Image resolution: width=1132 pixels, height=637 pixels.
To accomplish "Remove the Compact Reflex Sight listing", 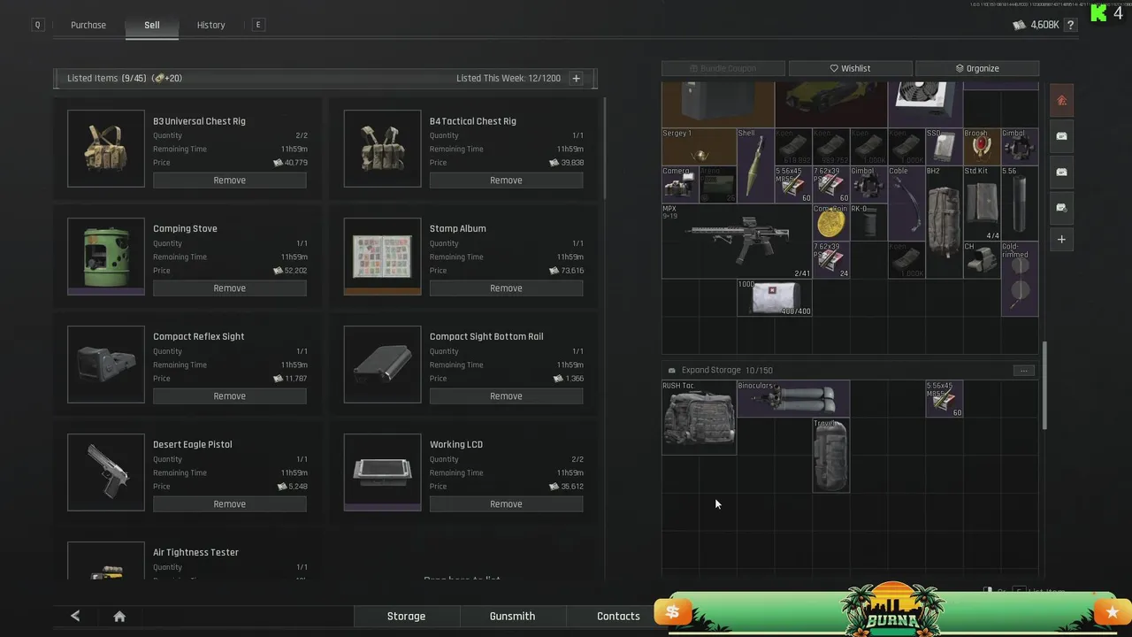I will pos(230,396).
